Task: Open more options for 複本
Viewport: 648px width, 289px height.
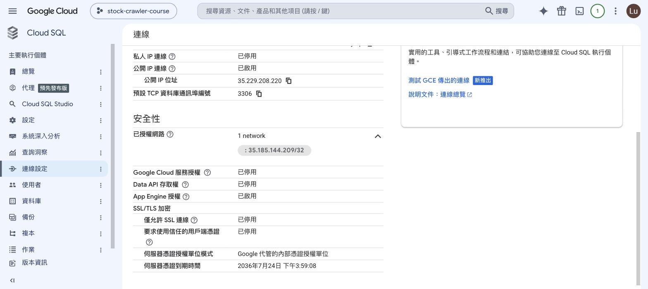Action: [100, 233]
